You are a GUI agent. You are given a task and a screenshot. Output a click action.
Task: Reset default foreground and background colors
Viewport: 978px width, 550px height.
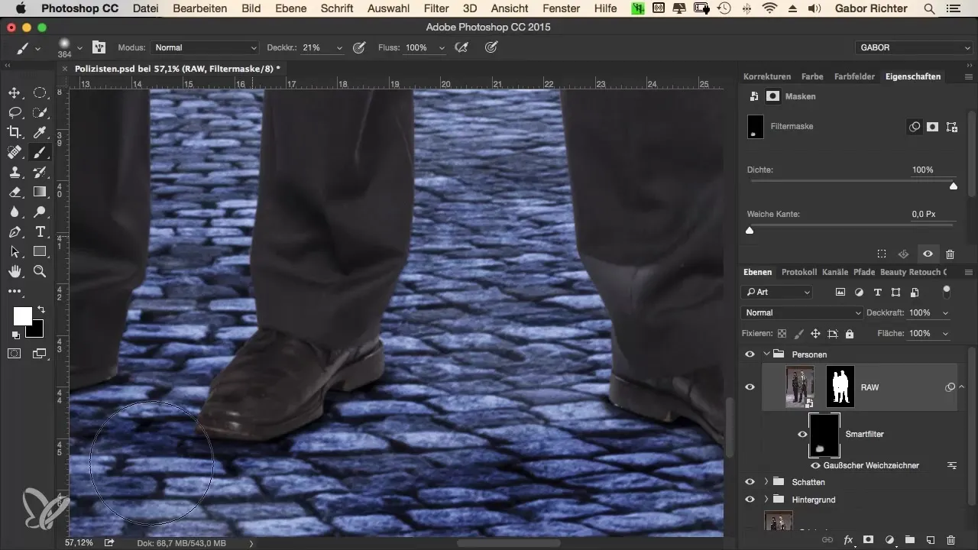click(15, 335)
